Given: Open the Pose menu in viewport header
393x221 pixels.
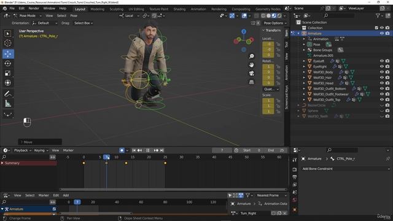Looking at the screenshot, I should pos(74,16).
